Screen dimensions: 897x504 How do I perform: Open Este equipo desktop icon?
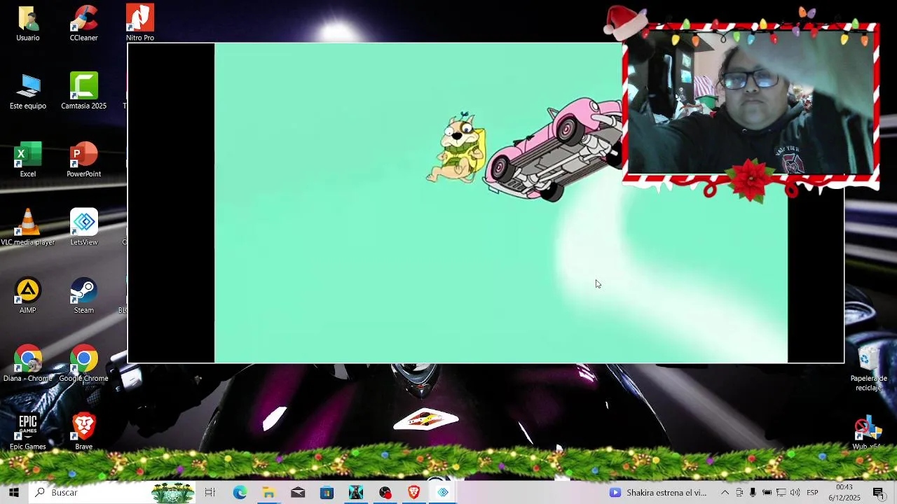tap(28, 91)
